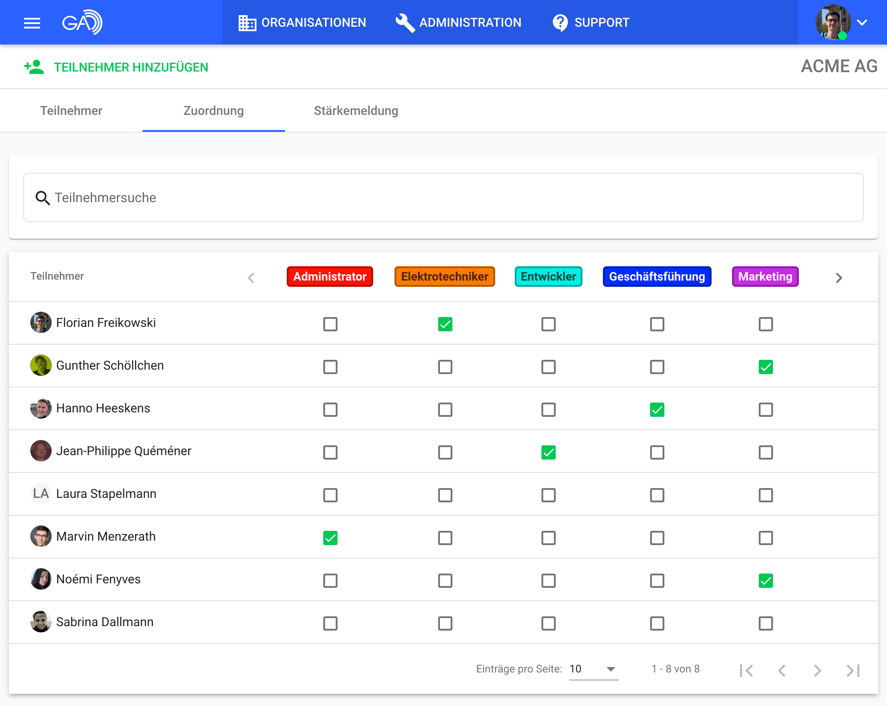Open the Organisationen menu
Screen dimensions: 887x706
pos(302,23)
